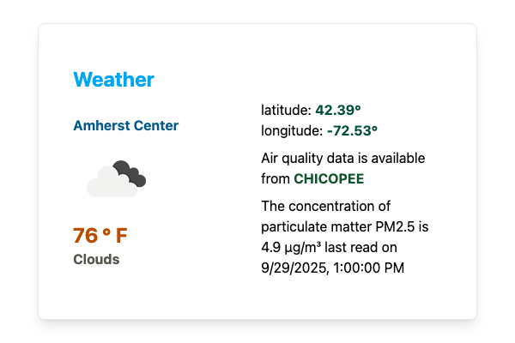Image resolution: width=515 pixels, height=343 pixels.
Task: Click the CHICOPEE station name
Action: pyautogui.click(x=329, y=178)
